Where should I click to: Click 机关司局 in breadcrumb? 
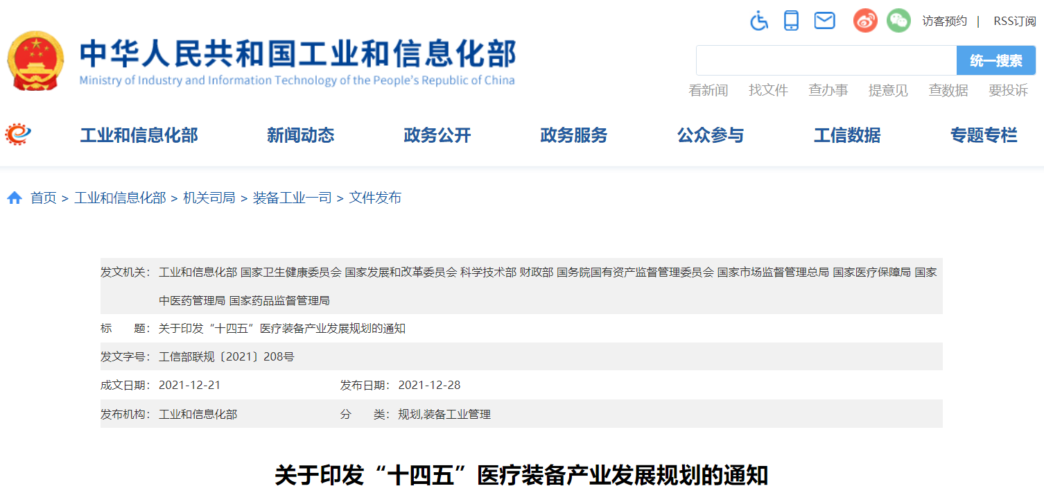(209, 198)
